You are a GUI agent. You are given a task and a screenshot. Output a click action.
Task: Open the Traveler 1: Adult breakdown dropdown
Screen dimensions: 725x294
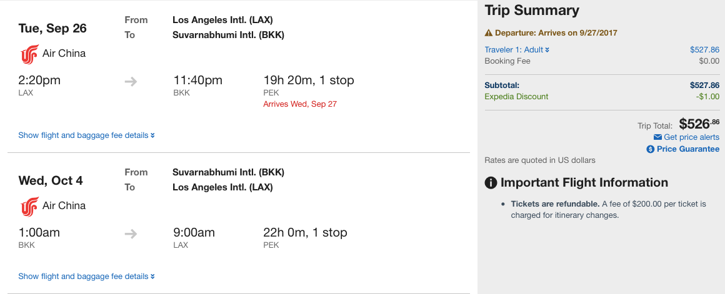(517, 50)
